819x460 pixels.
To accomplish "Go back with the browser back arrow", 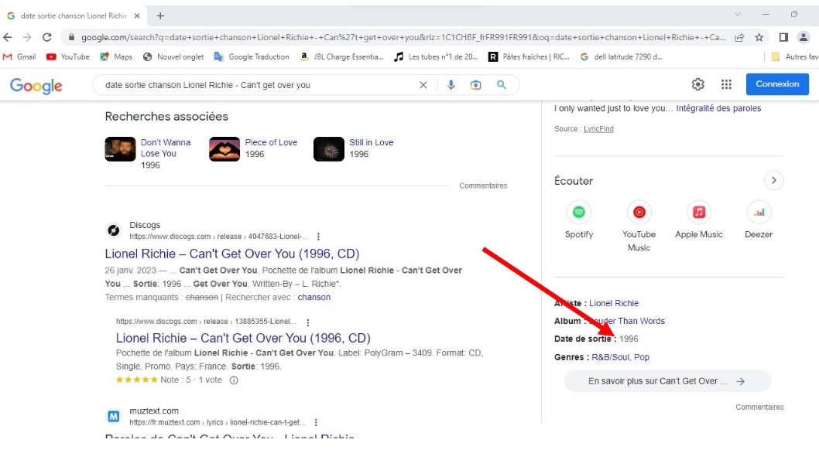I will point(7,37).
